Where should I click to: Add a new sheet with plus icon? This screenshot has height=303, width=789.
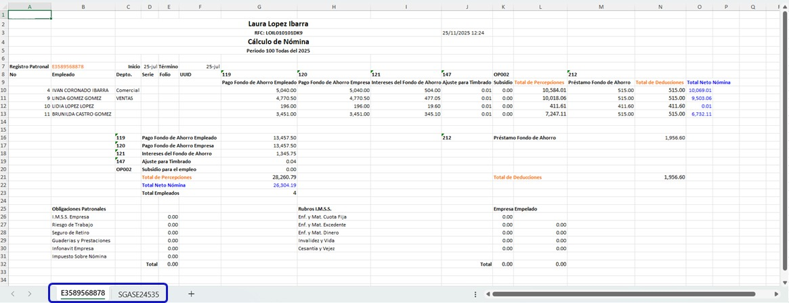191,294
